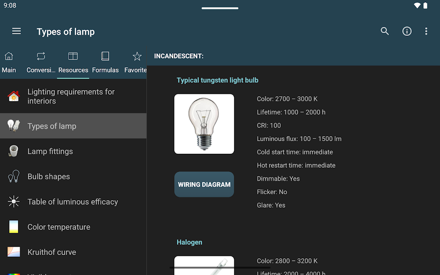The image size is (440, 275).
Task: Tap Hot restart time: immediate
Action: (296, 165)
